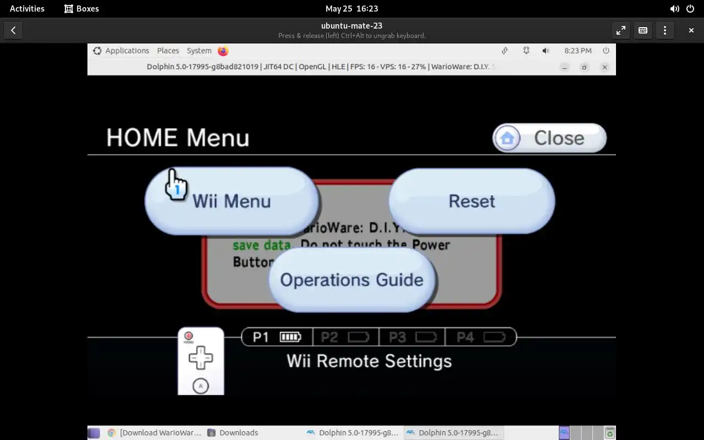Open the notifications bell in the MATE panel
This screenshot has width=704, height=440.
point(526,51)
